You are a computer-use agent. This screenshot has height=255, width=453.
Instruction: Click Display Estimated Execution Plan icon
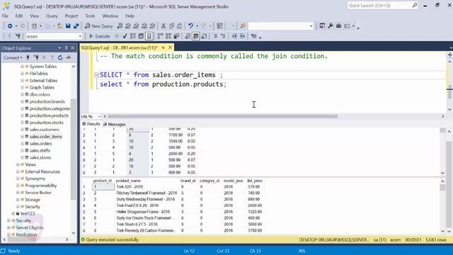132,36
